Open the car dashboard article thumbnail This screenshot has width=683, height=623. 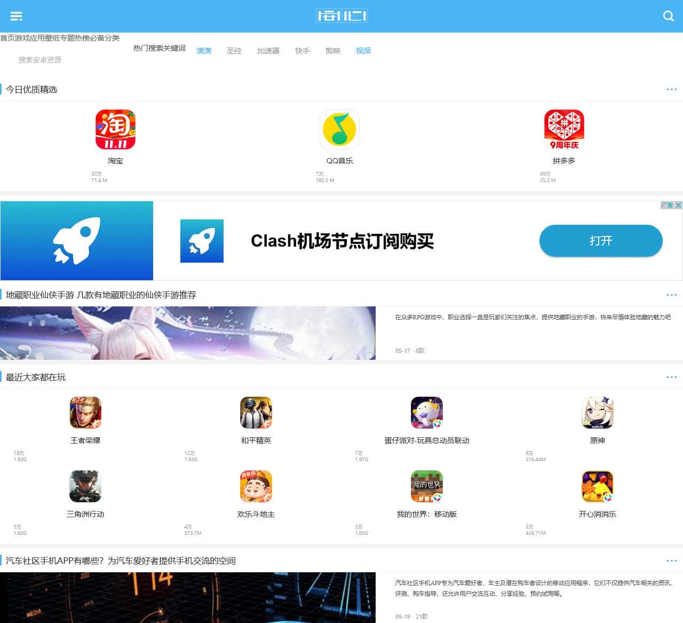pyautogui.click(x=188, y=597)
